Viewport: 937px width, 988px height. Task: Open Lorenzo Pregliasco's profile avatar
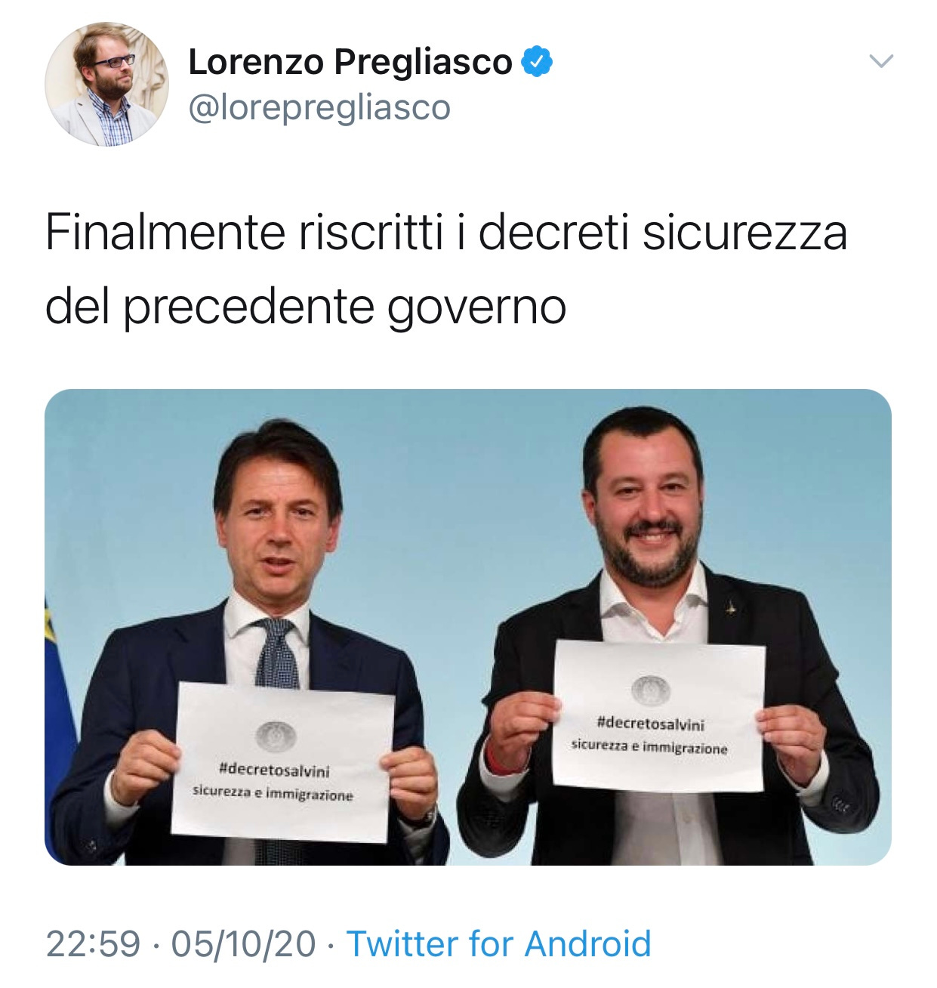click(106, 84)
